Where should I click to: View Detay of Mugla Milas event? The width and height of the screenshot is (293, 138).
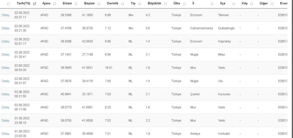(5, 55)
